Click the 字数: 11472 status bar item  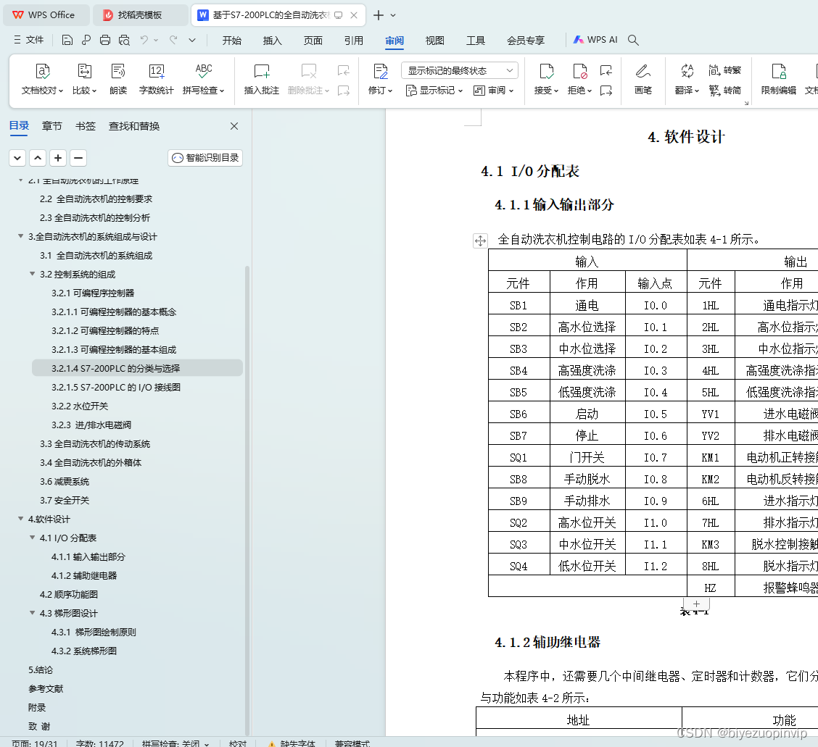[x=99, y=743]
